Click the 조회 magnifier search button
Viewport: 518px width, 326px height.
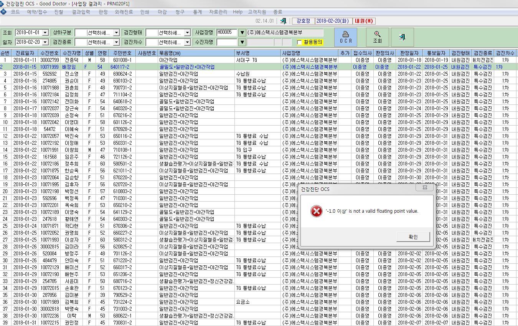click(x=377, y=37)
